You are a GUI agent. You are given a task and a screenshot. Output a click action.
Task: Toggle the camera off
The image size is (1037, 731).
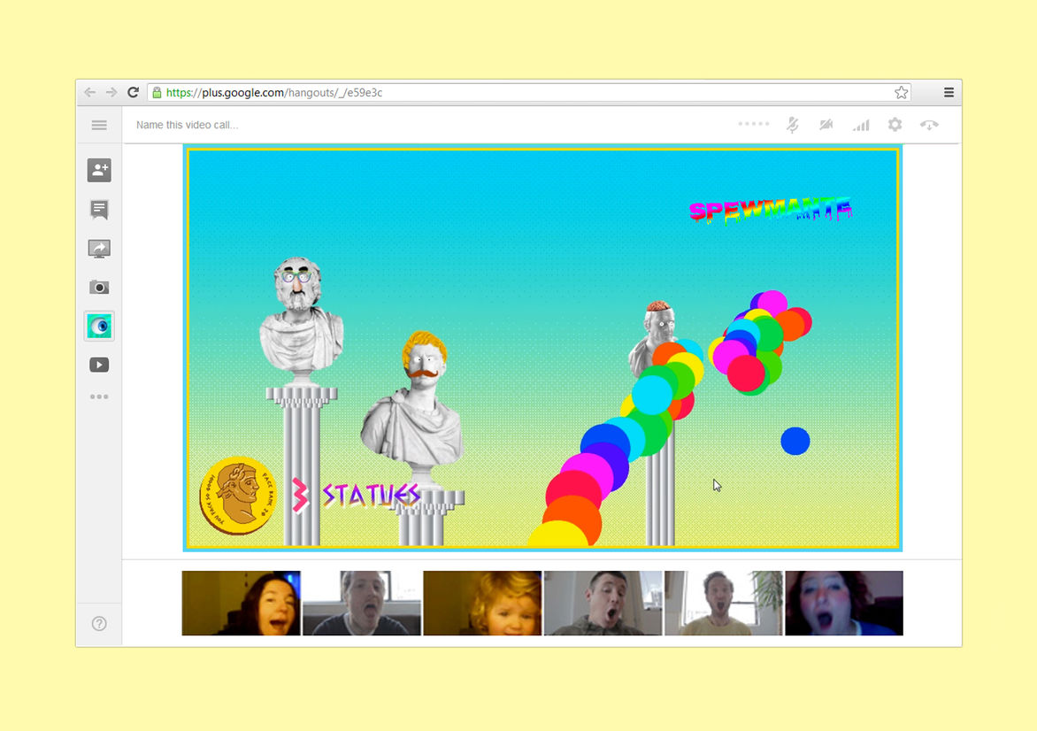point(826,125)
